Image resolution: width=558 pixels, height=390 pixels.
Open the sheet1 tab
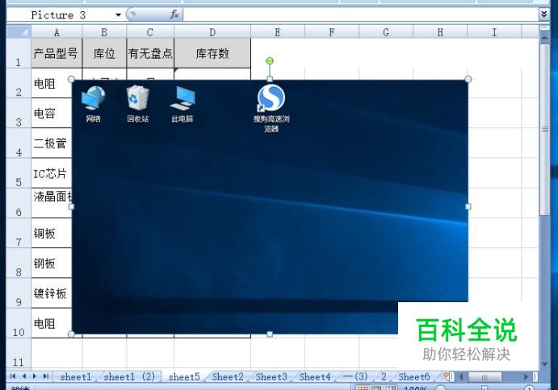coord(75,376)
